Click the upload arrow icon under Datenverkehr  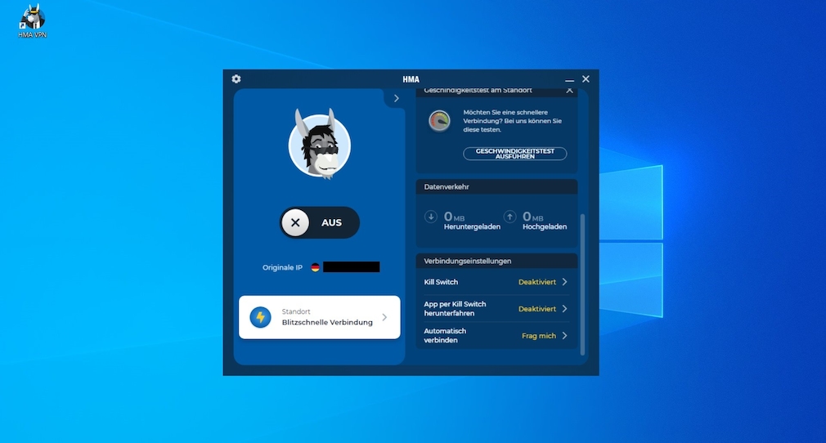[510, 217]
